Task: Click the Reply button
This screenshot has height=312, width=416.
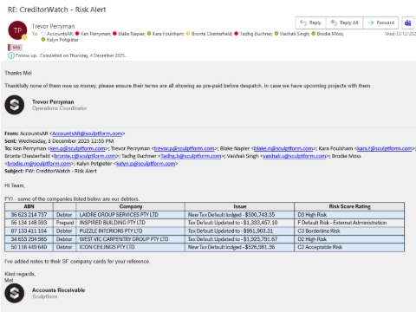Action: (311, 23)
